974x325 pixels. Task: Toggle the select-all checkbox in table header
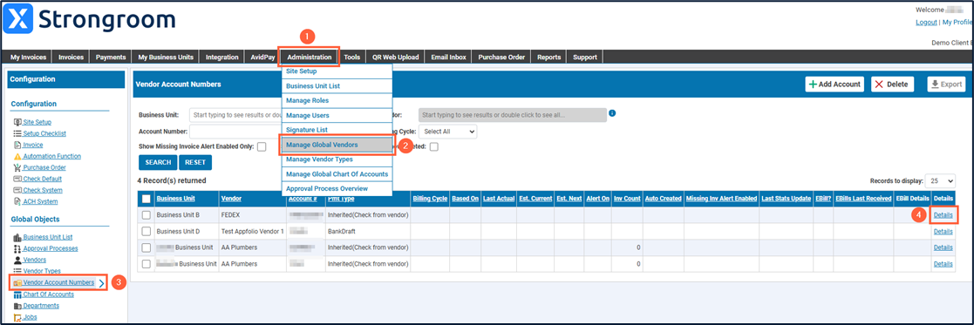pos(146,199)
